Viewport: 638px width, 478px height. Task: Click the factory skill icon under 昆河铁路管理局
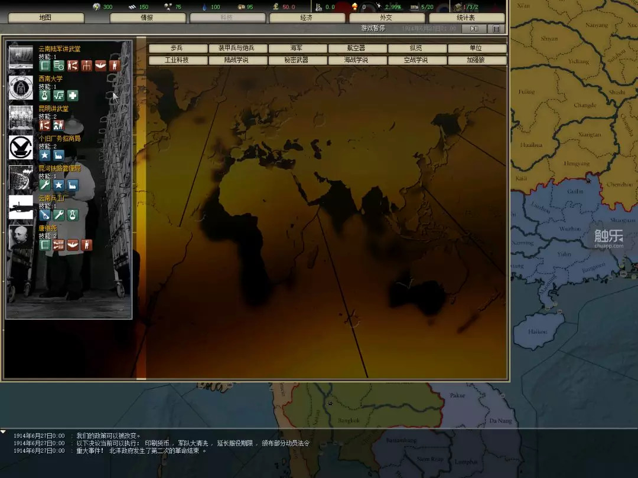pyautogui.click(x=73, y=185)
